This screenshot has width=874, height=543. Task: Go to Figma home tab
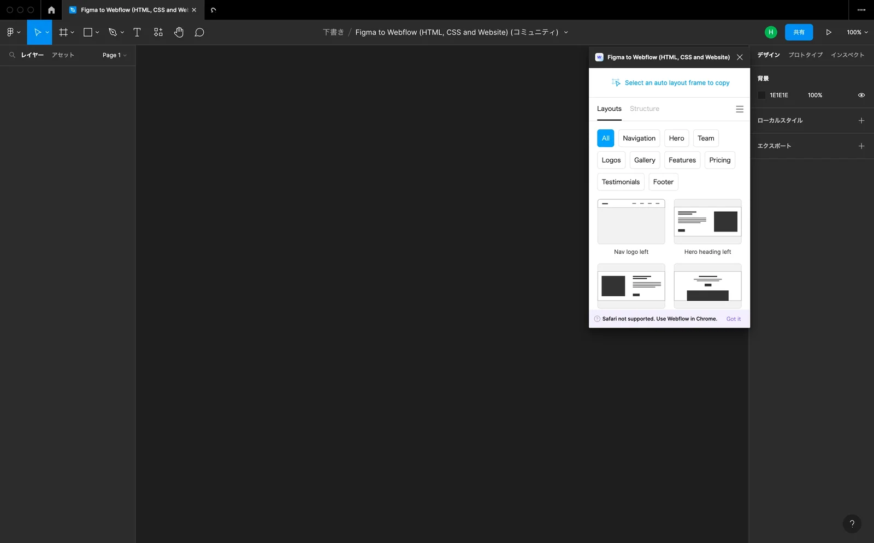pos(51,10)
